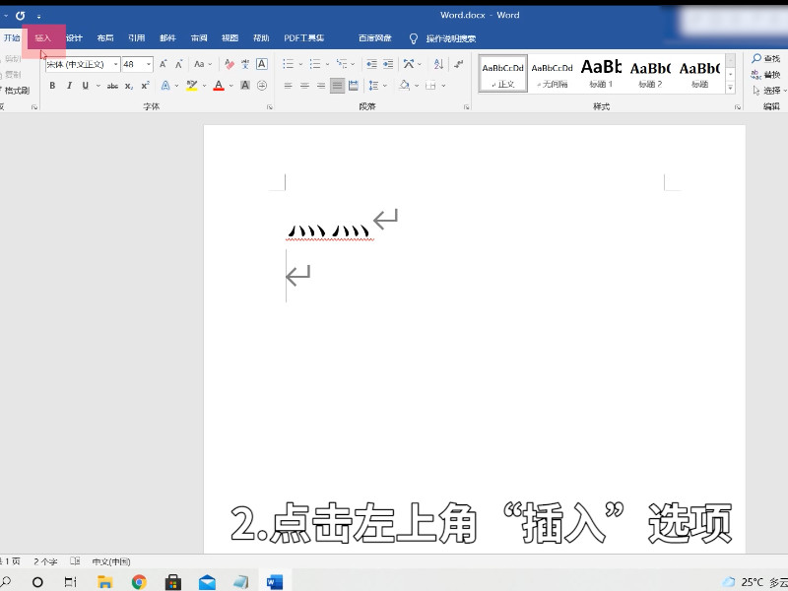Expand the numbering list dropdown
788x591 pixels.
pyautogui.click(x=327, y=64)
